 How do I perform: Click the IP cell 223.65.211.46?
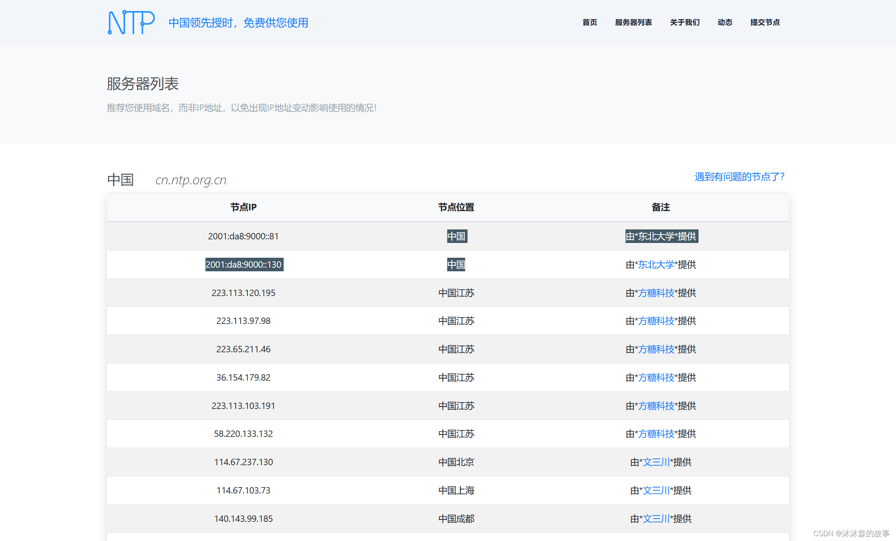click(x=243, y=349)
